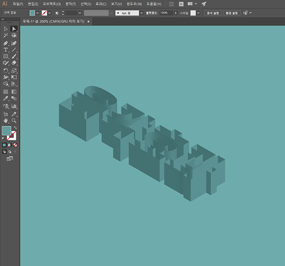
Task: Select the Eyedropper tool
Action: [6, 98]
